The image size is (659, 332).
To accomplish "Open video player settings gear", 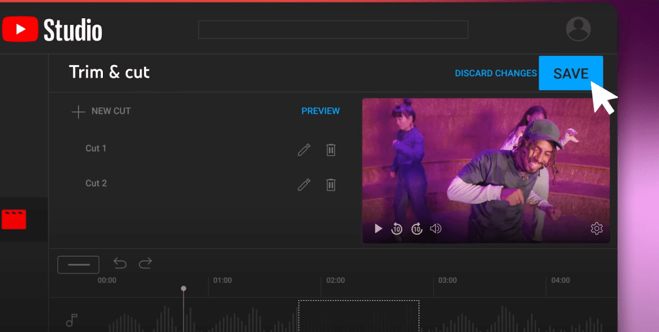I will point(597,228).
